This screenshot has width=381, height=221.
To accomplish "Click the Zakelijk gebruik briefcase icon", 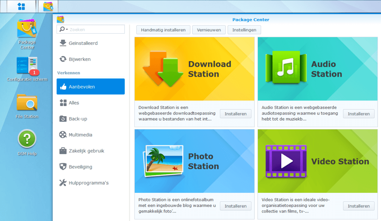I will [63, 151].
